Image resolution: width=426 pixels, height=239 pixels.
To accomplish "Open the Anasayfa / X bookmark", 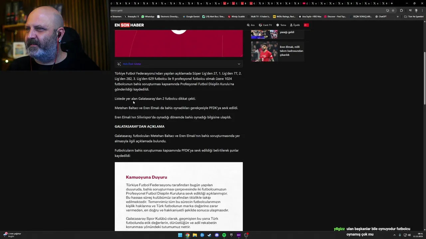I will pos(131,17).
